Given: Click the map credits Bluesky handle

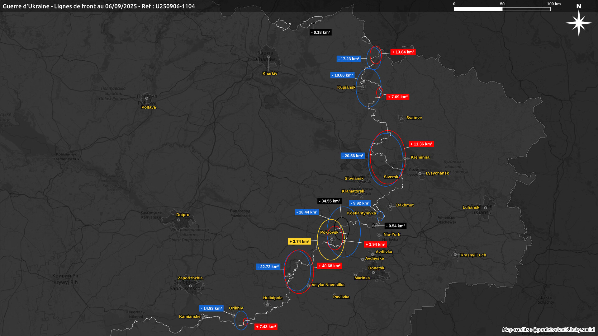Looking at the screenshot, I should (x=563, y=329).
